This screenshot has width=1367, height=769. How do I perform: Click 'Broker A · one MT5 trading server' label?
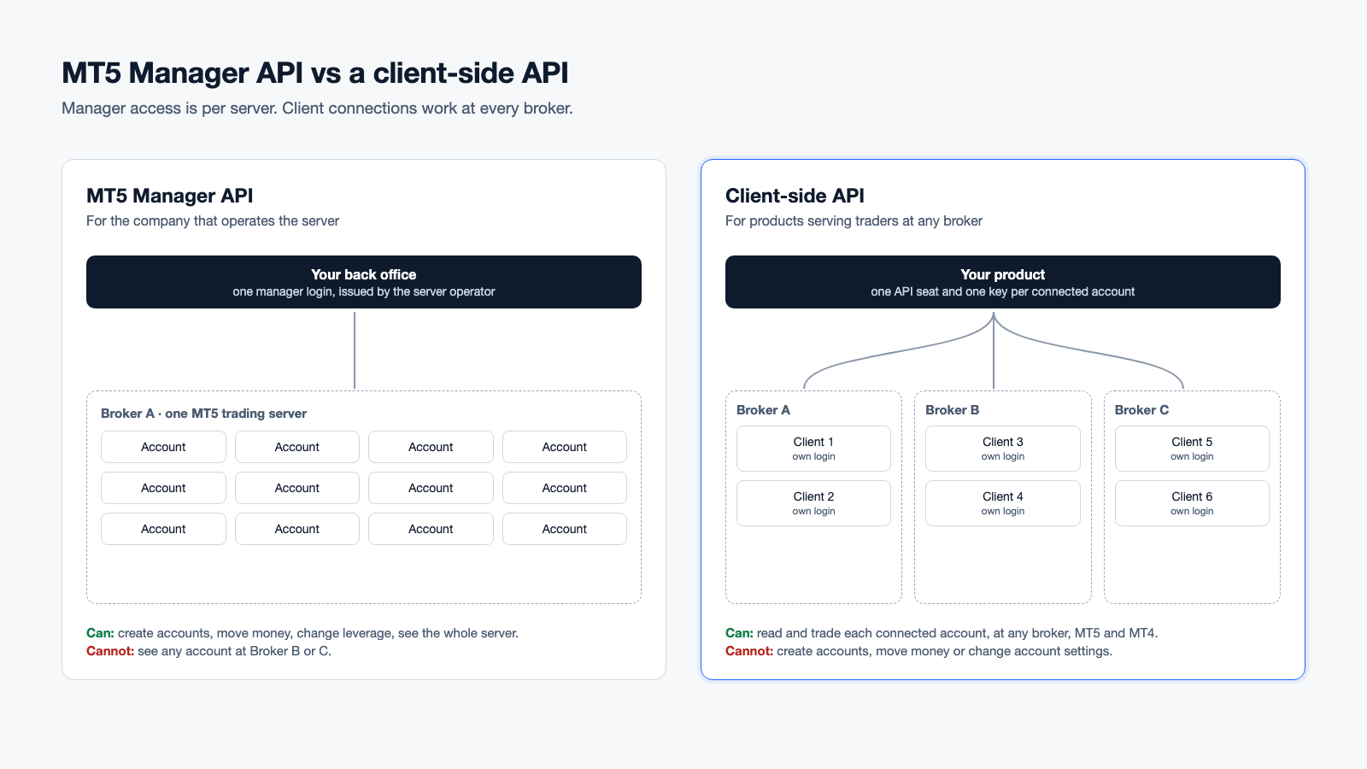tap(203, 414)
